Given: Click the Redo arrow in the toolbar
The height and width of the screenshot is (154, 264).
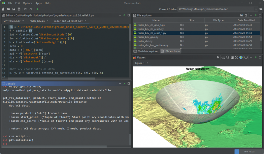Looking at the screenshot, I should [31, 9].
